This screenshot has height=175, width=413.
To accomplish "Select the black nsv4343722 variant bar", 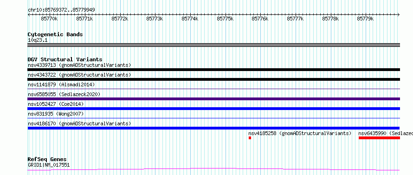I will 213,79.
